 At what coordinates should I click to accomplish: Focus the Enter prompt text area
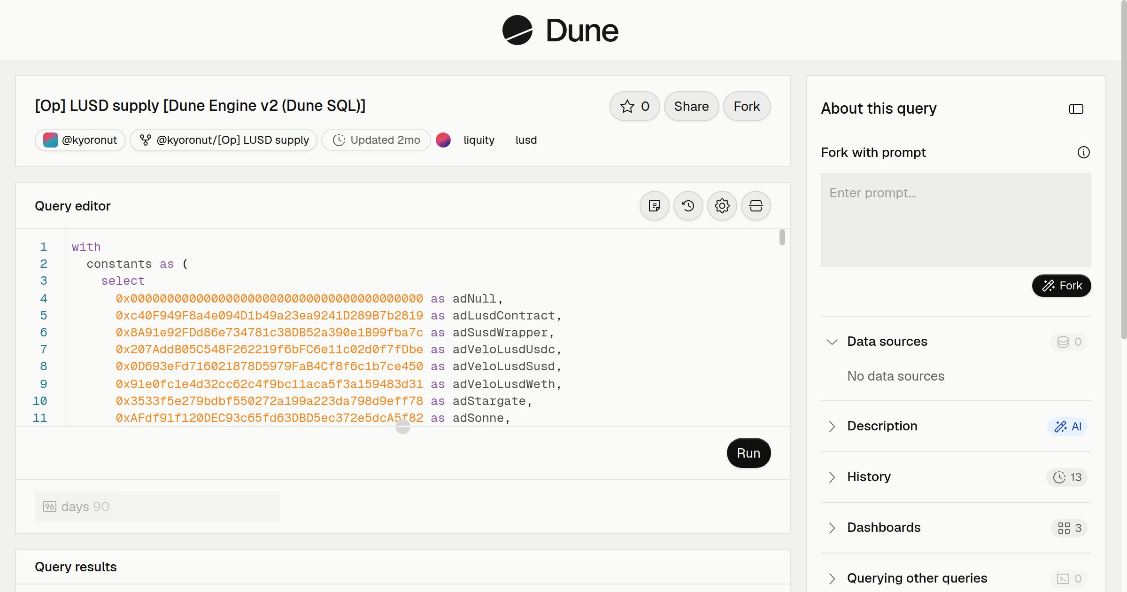tap(956, 220)
